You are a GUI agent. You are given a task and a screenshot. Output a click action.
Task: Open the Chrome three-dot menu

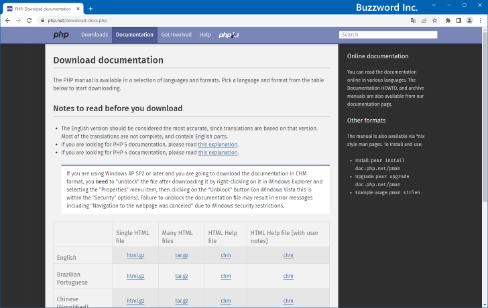481,21
